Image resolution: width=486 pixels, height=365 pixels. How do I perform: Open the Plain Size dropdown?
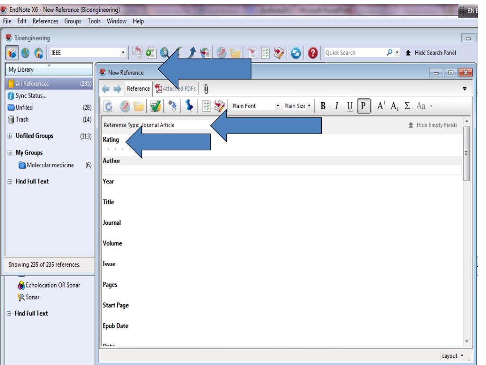click(x=309, y=106)
